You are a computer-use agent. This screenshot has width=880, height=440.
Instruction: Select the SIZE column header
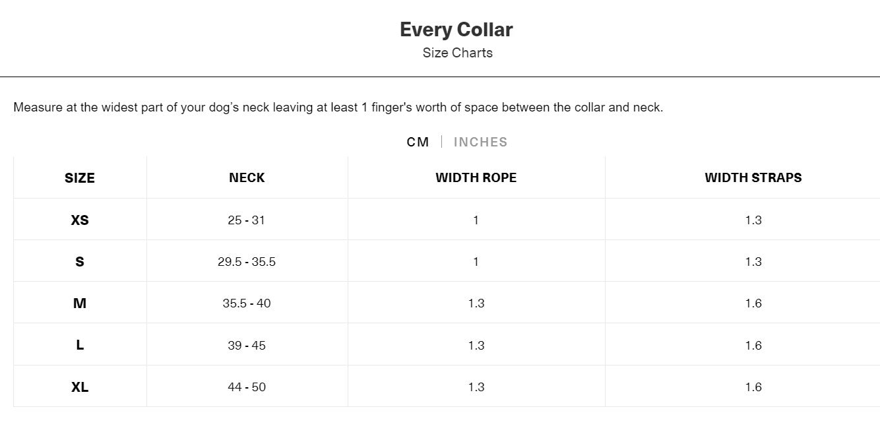click(79, 177)
